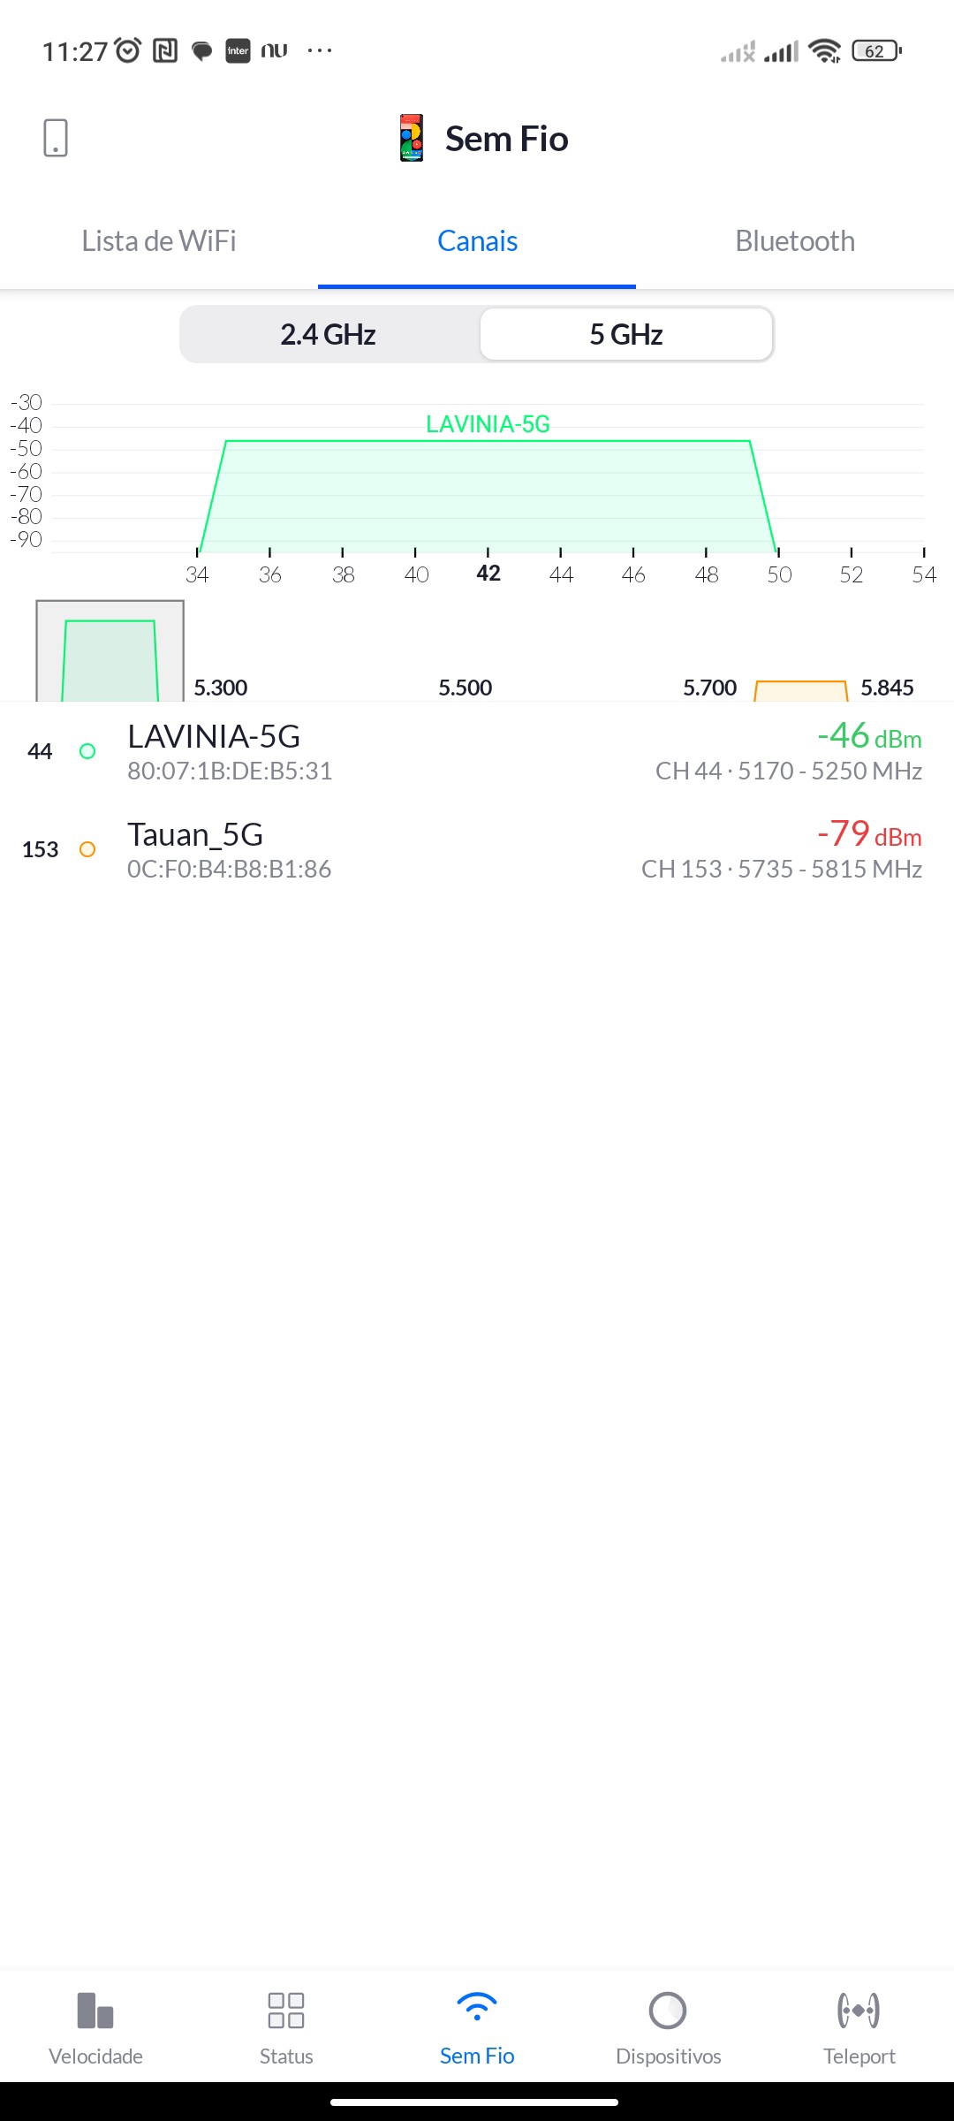Tap the orange circle beside Tauan_5G
The image size is (954, 2121).
tap(87, 849)
